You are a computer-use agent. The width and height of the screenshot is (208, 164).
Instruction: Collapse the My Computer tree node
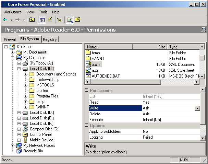pyautogui.click(x=12, y=58)
